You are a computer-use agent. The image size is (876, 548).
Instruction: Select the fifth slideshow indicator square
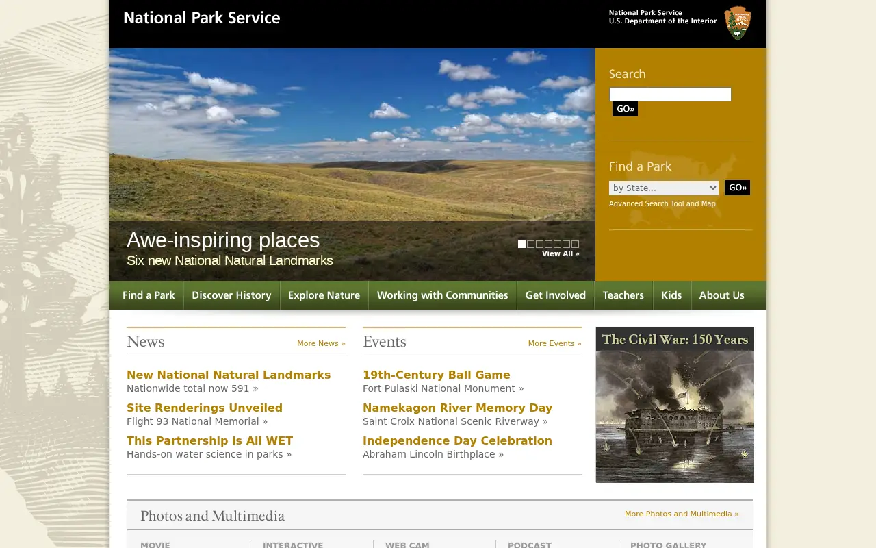[557, 244]
